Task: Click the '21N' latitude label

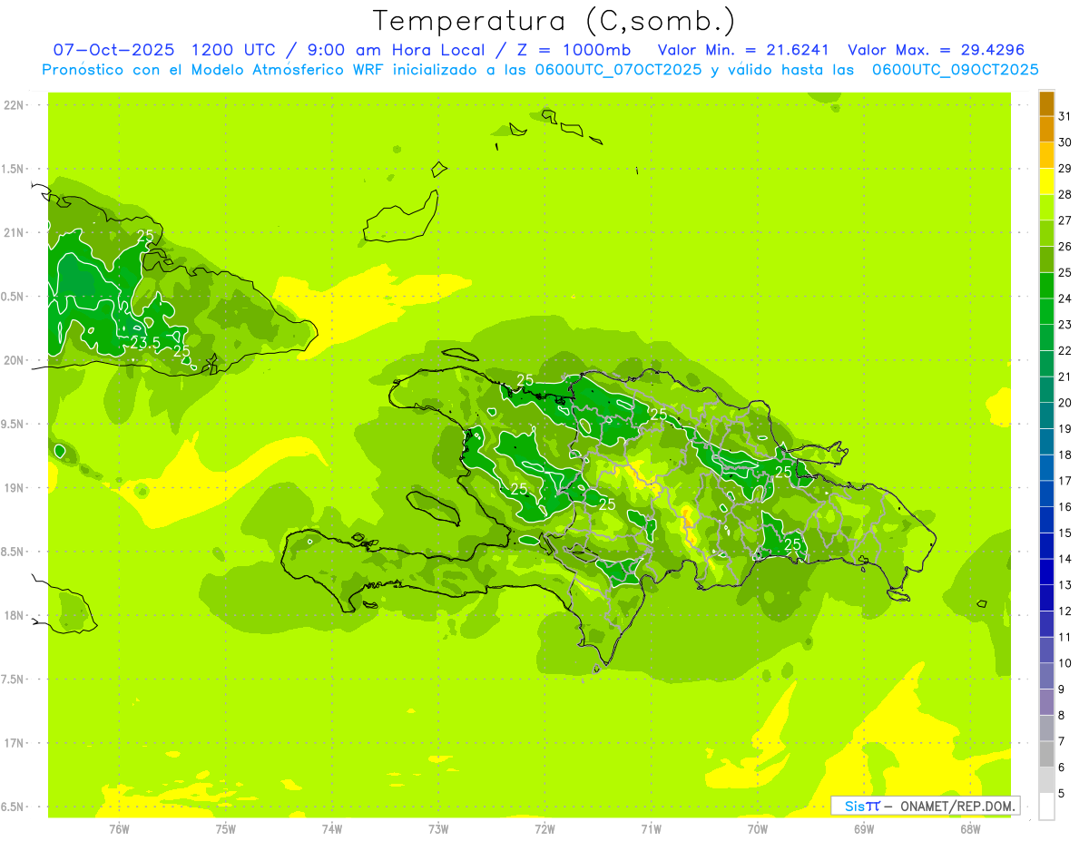Action: pyautogui.click(x=14, y=232)
